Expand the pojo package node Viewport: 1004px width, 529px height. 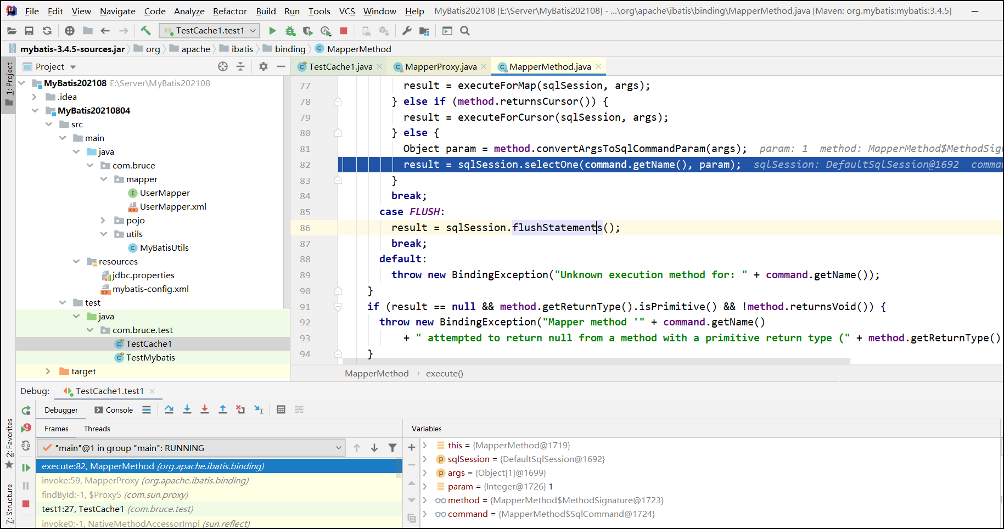103,221
